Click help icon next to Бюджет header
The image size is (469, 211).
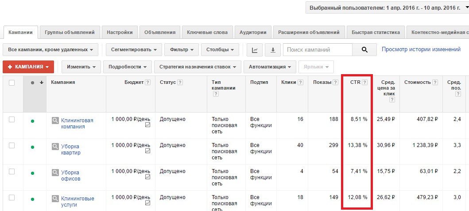click(147, 83)
